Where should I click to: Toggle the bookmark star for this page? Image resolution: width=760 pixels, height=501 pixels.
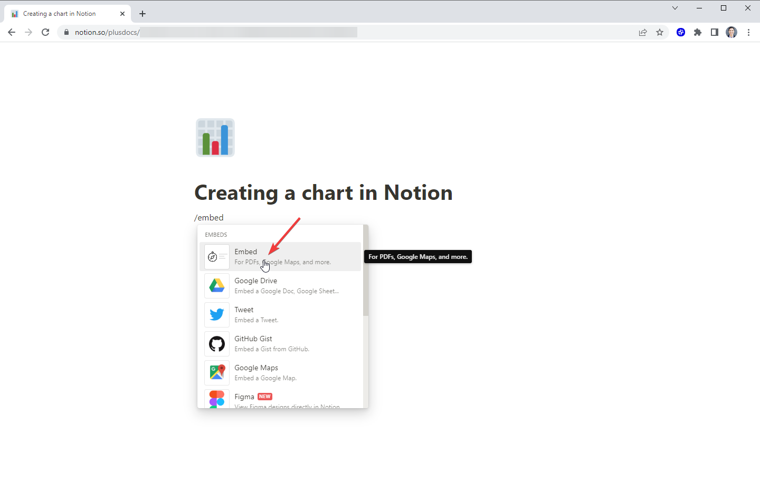[660, 32]
